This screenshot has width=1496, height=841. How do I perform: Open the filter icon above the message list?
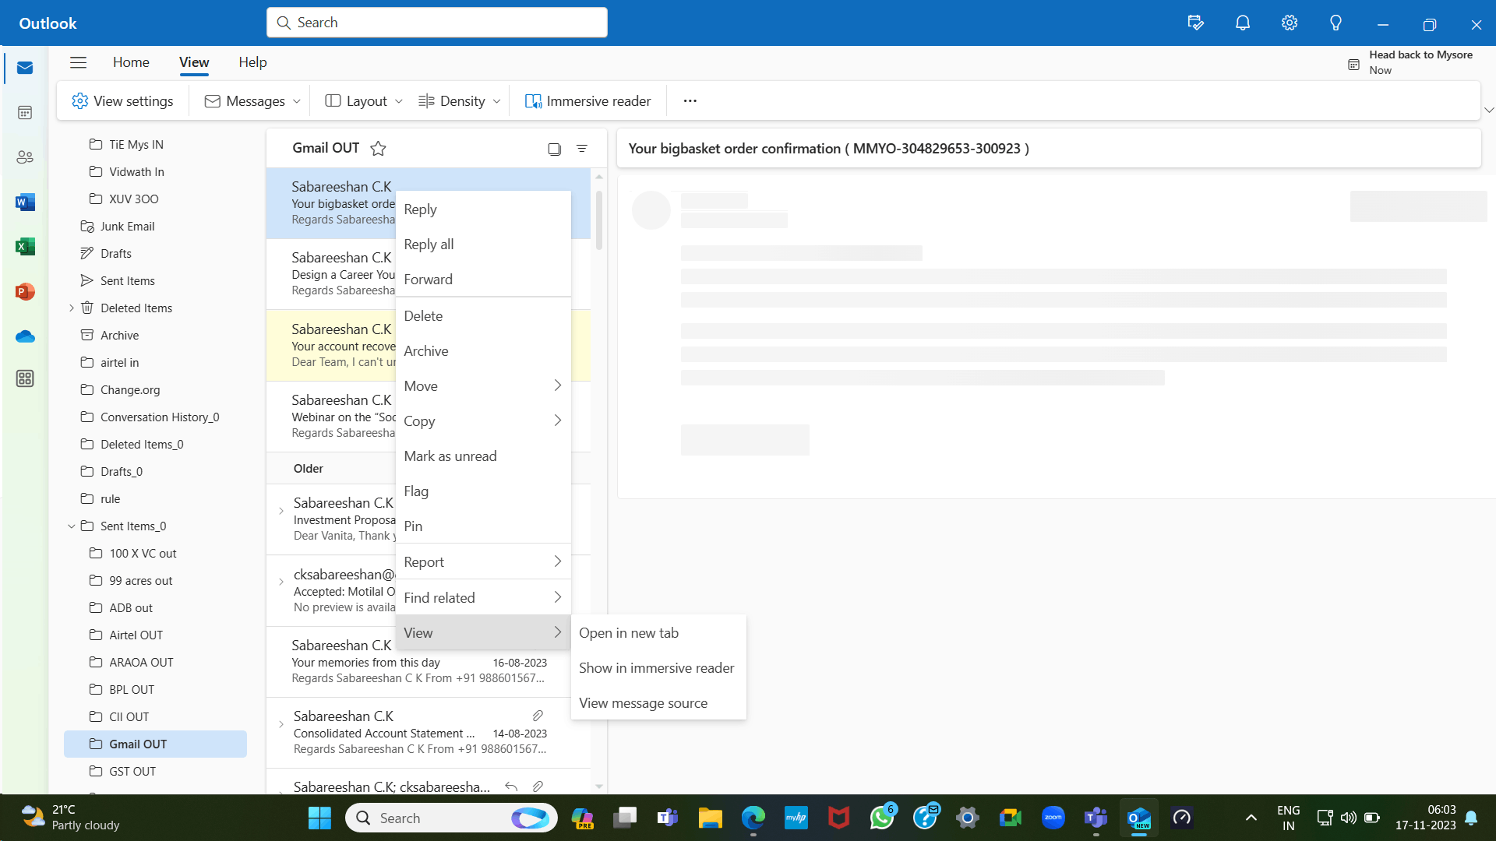(581, 148)
